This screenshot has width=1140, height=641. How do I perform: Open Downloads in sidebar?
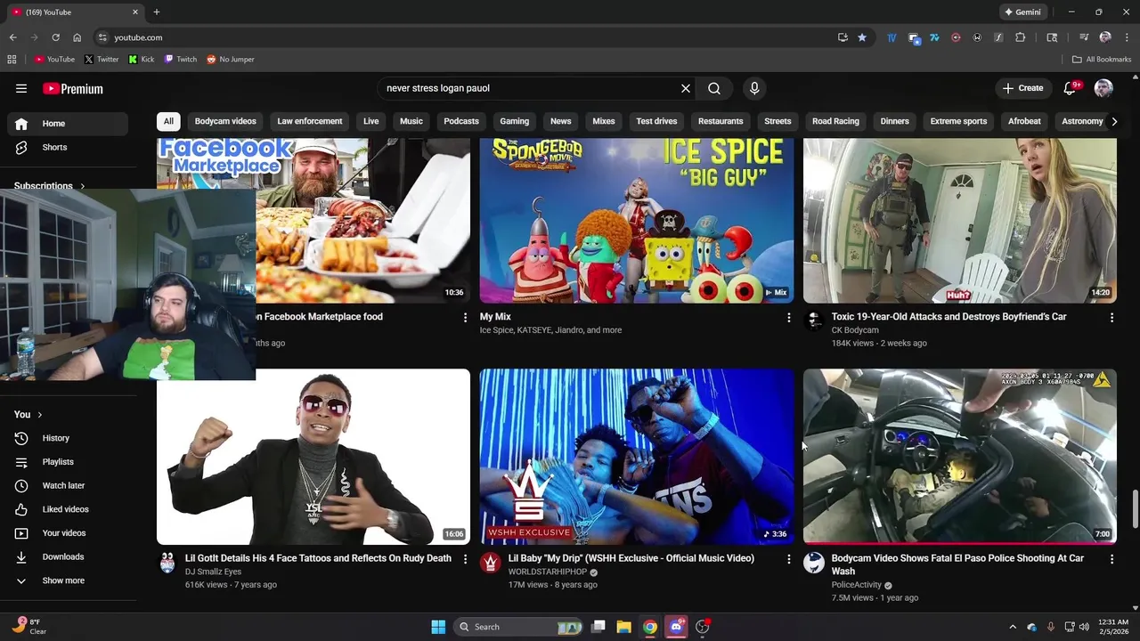[68, 556]
